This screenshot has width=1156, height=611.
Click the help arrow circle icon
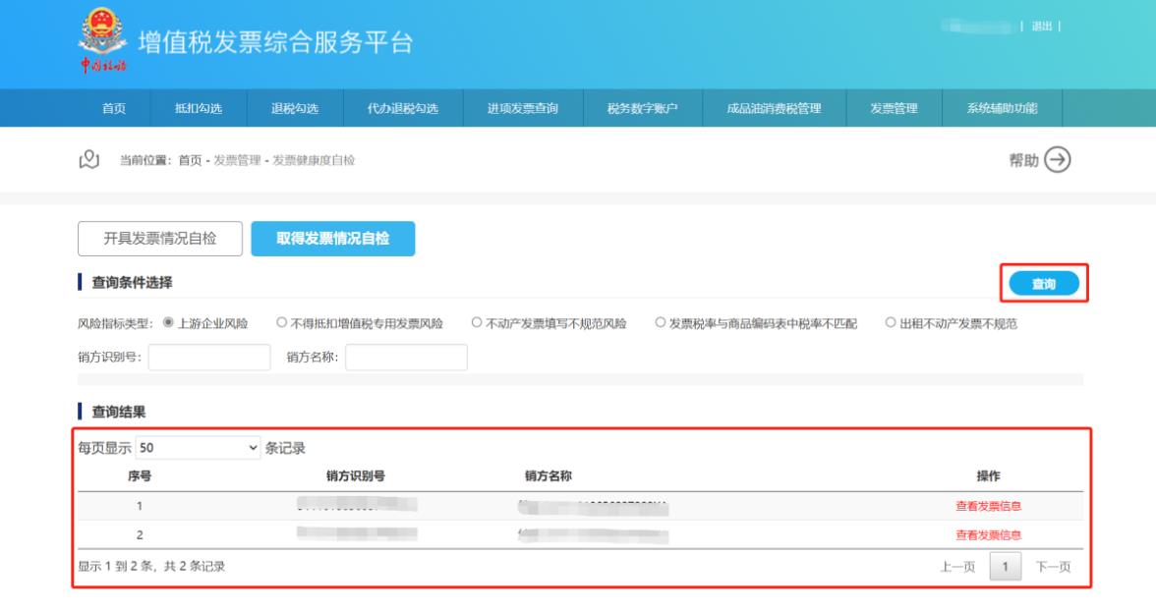coord(1057,160)
